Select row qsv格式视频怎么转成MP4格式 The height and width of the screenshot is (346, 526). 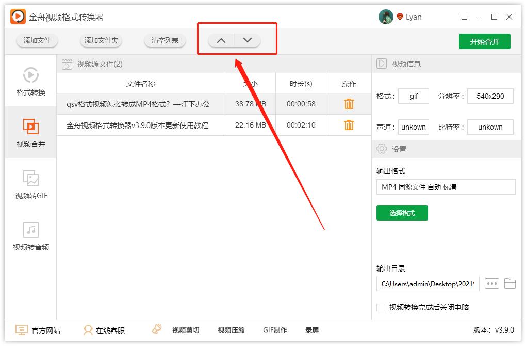tap(213, 104)
